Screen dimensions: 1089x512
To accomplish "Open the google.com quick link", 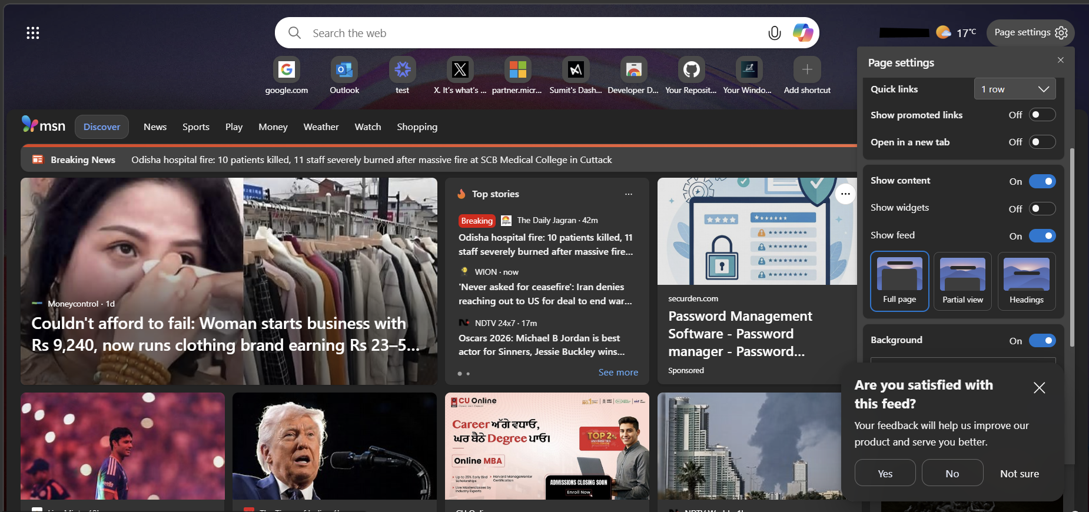I will (286, 75).
